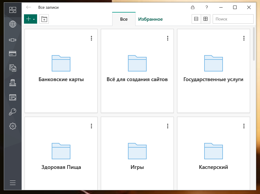Open the Applications section in sidebar
The height and width of the screenshot is (194, 260).
(13, 40)
